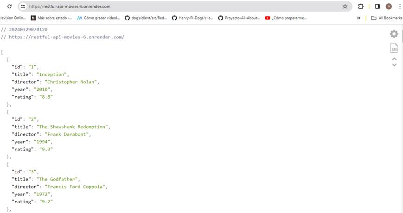Open All Bookmarks folder
This screenshot has width=403, height=213.
(x=387, y=18)
